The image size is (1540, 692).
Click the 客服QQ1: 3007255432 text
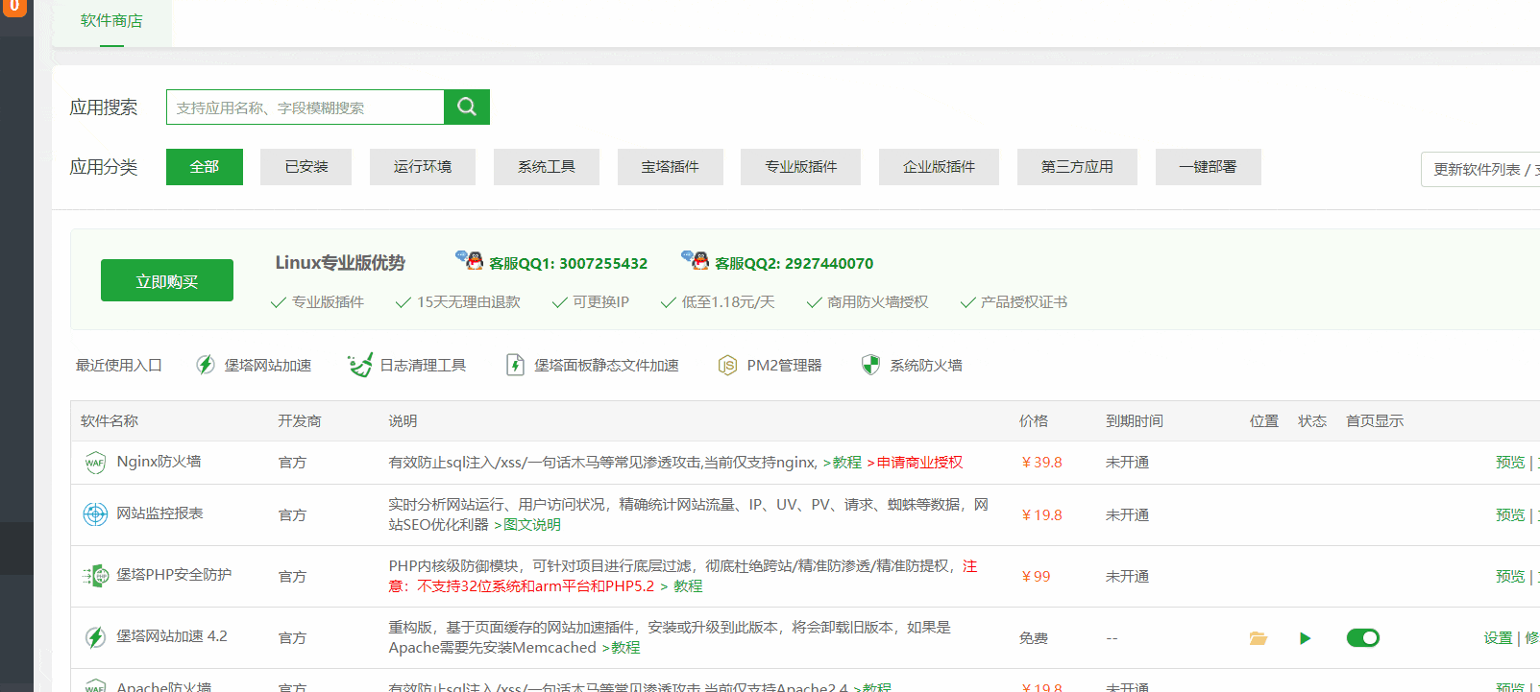coord(569,263)
